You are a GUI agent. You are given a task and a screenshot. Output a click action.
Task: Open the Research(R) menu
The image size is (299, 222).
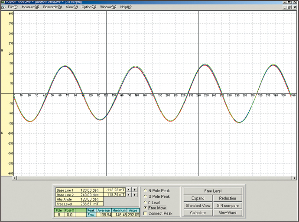[52, 7]
